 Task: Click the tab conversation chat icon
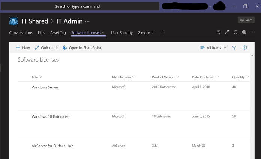click(x=219, y=32)
